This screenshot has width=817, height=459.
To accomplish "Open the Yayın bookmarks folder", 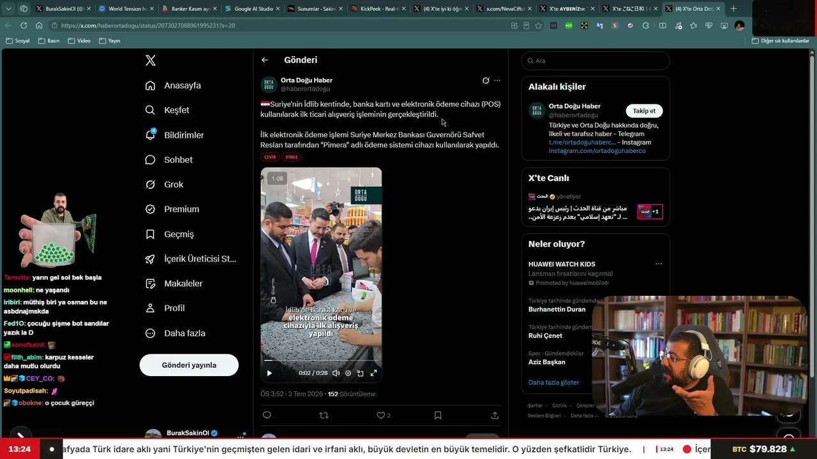I will click(110, 41).
